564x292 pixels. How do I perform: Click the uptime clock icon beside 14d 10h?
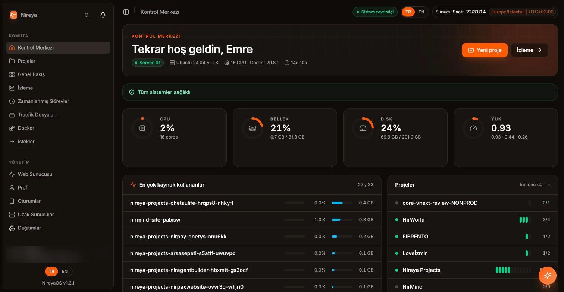click(287, 63)
